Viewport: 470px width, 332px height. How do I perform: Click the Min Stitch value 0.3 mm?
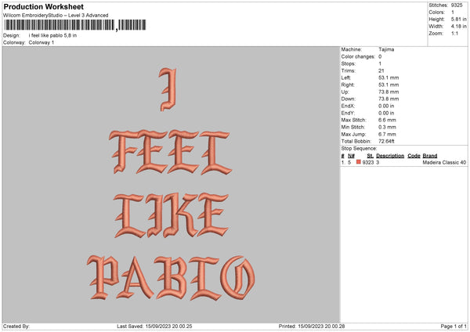[387, 127]
